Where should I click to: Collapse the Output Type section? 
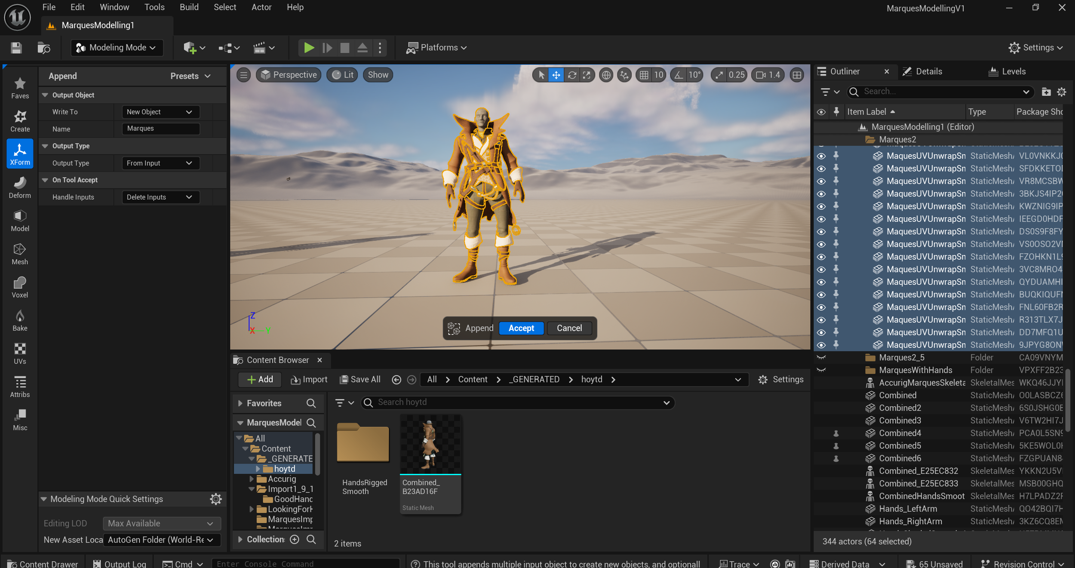coord(45,146)
